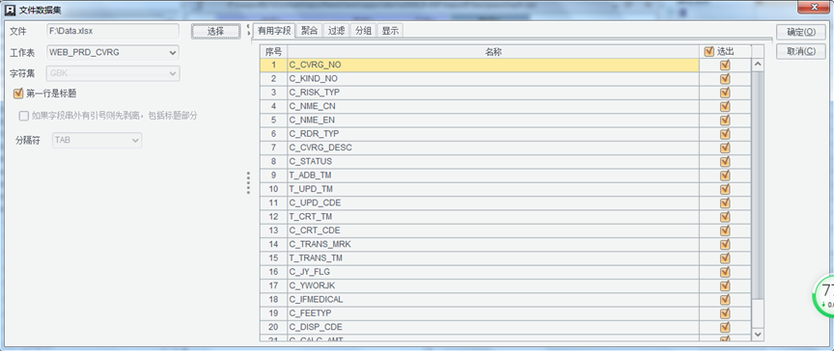The width and height of the screenshot is (834, 351).
Task: Select the C_TRANS_MRK field name
Action: [x=320, y=244]
